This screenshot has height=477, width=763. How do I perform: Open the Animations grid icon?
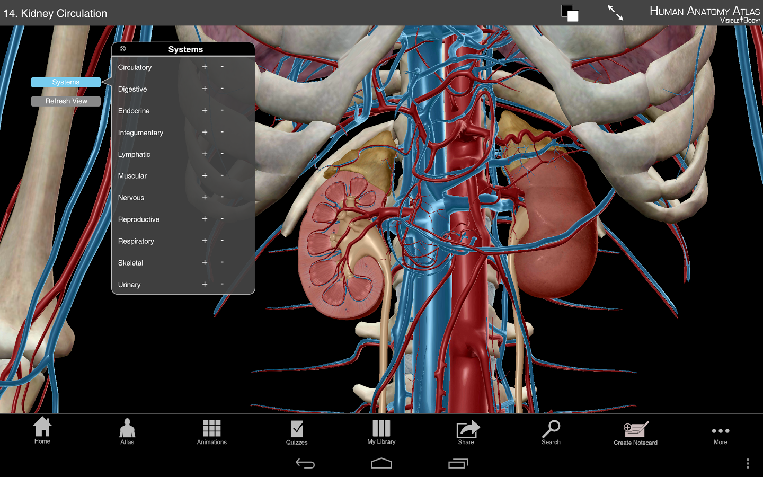pos(211,430)
